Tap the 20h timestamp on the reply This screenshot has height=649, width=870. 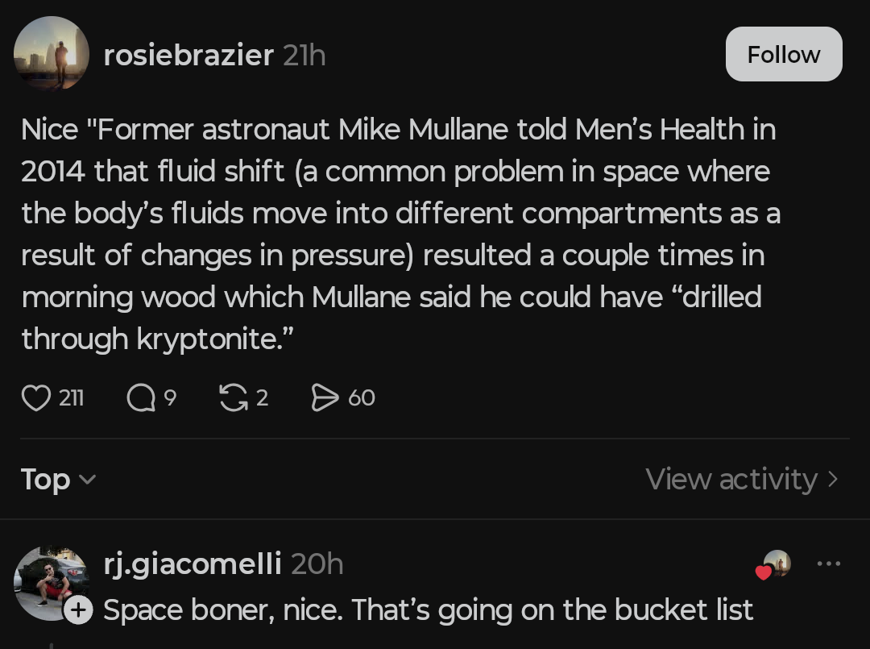pyautogui.click(x=317, y=564)
